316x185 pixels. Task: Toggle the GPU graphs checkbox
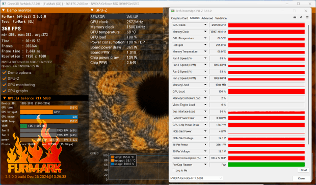tap(4, 91)
